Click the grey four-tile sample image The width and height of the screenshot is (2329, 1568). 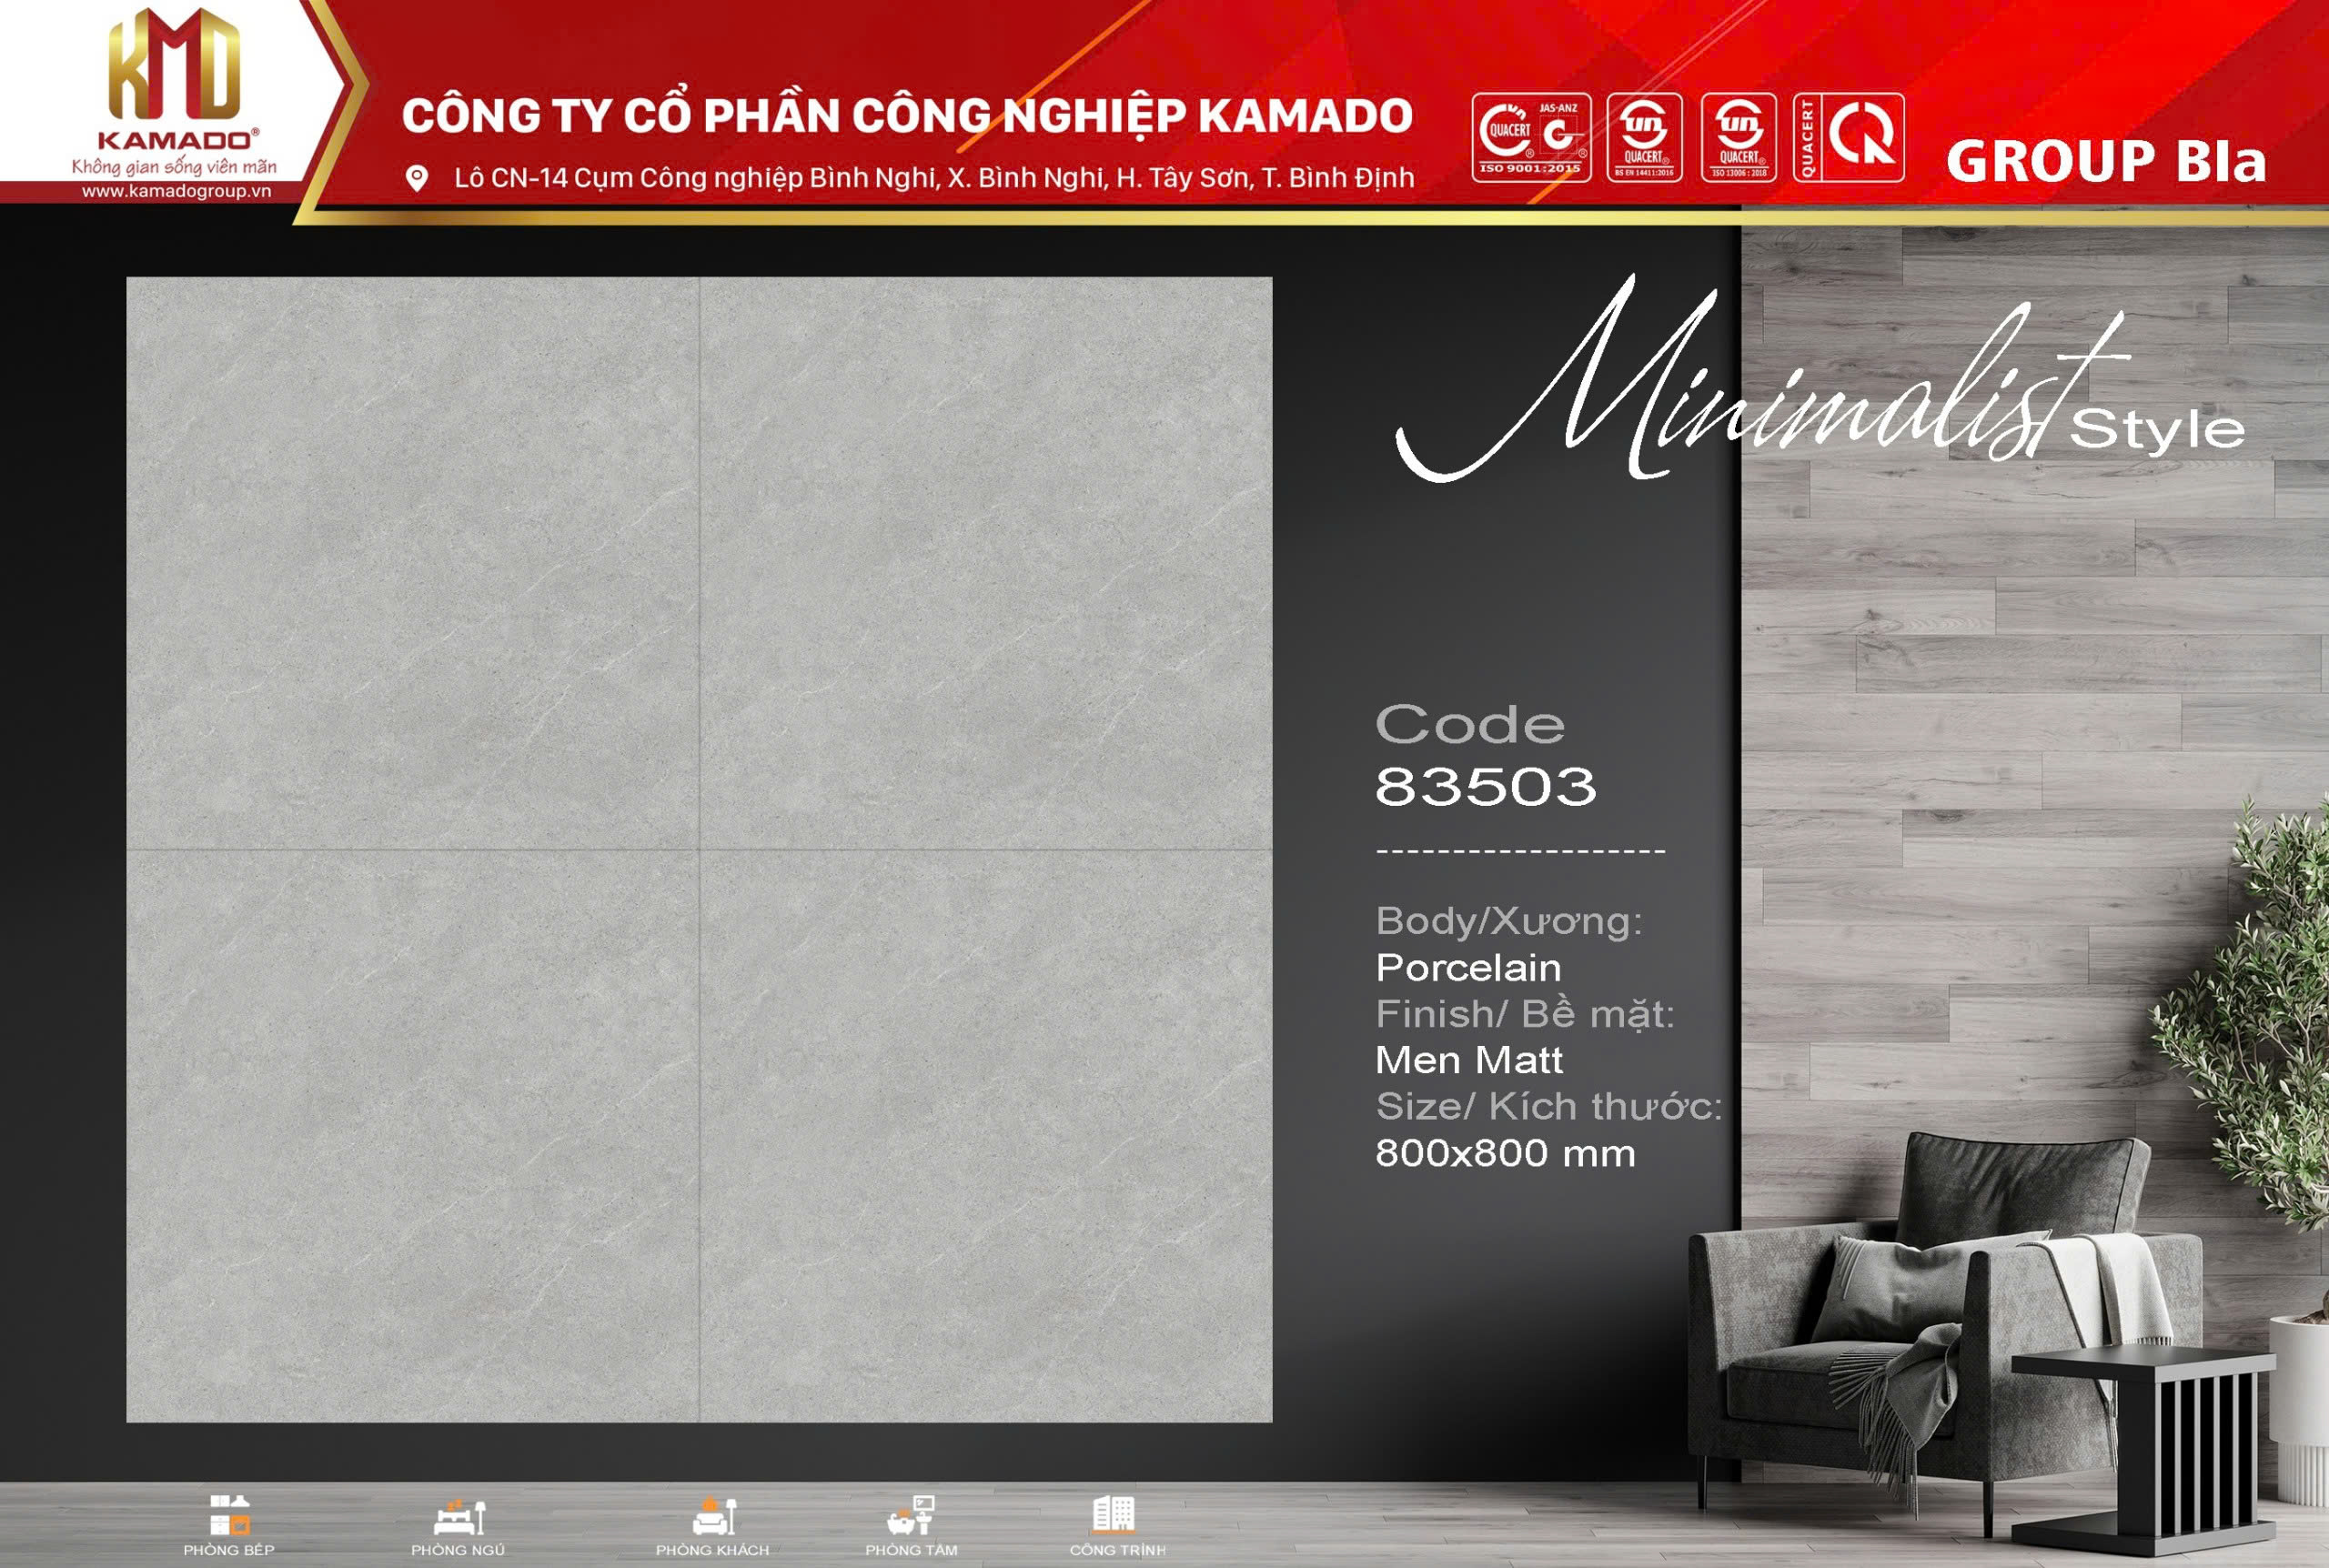pyautogui.click(x=699, y=849)
